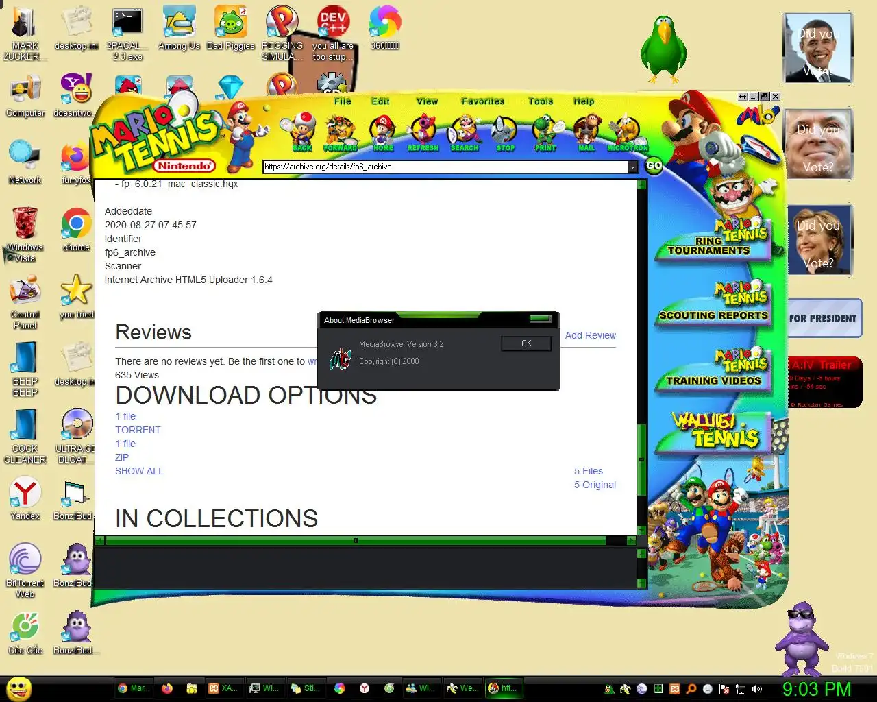Open the Network desktop icon
877x702 pixels.
click(x=25, y=162)
